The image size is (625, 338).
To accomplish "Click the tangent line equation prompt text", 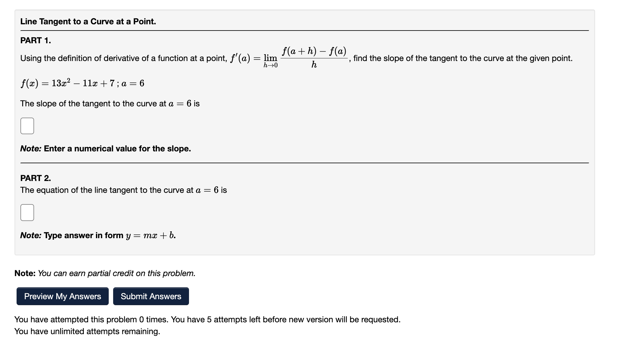I will pos(123,190).
